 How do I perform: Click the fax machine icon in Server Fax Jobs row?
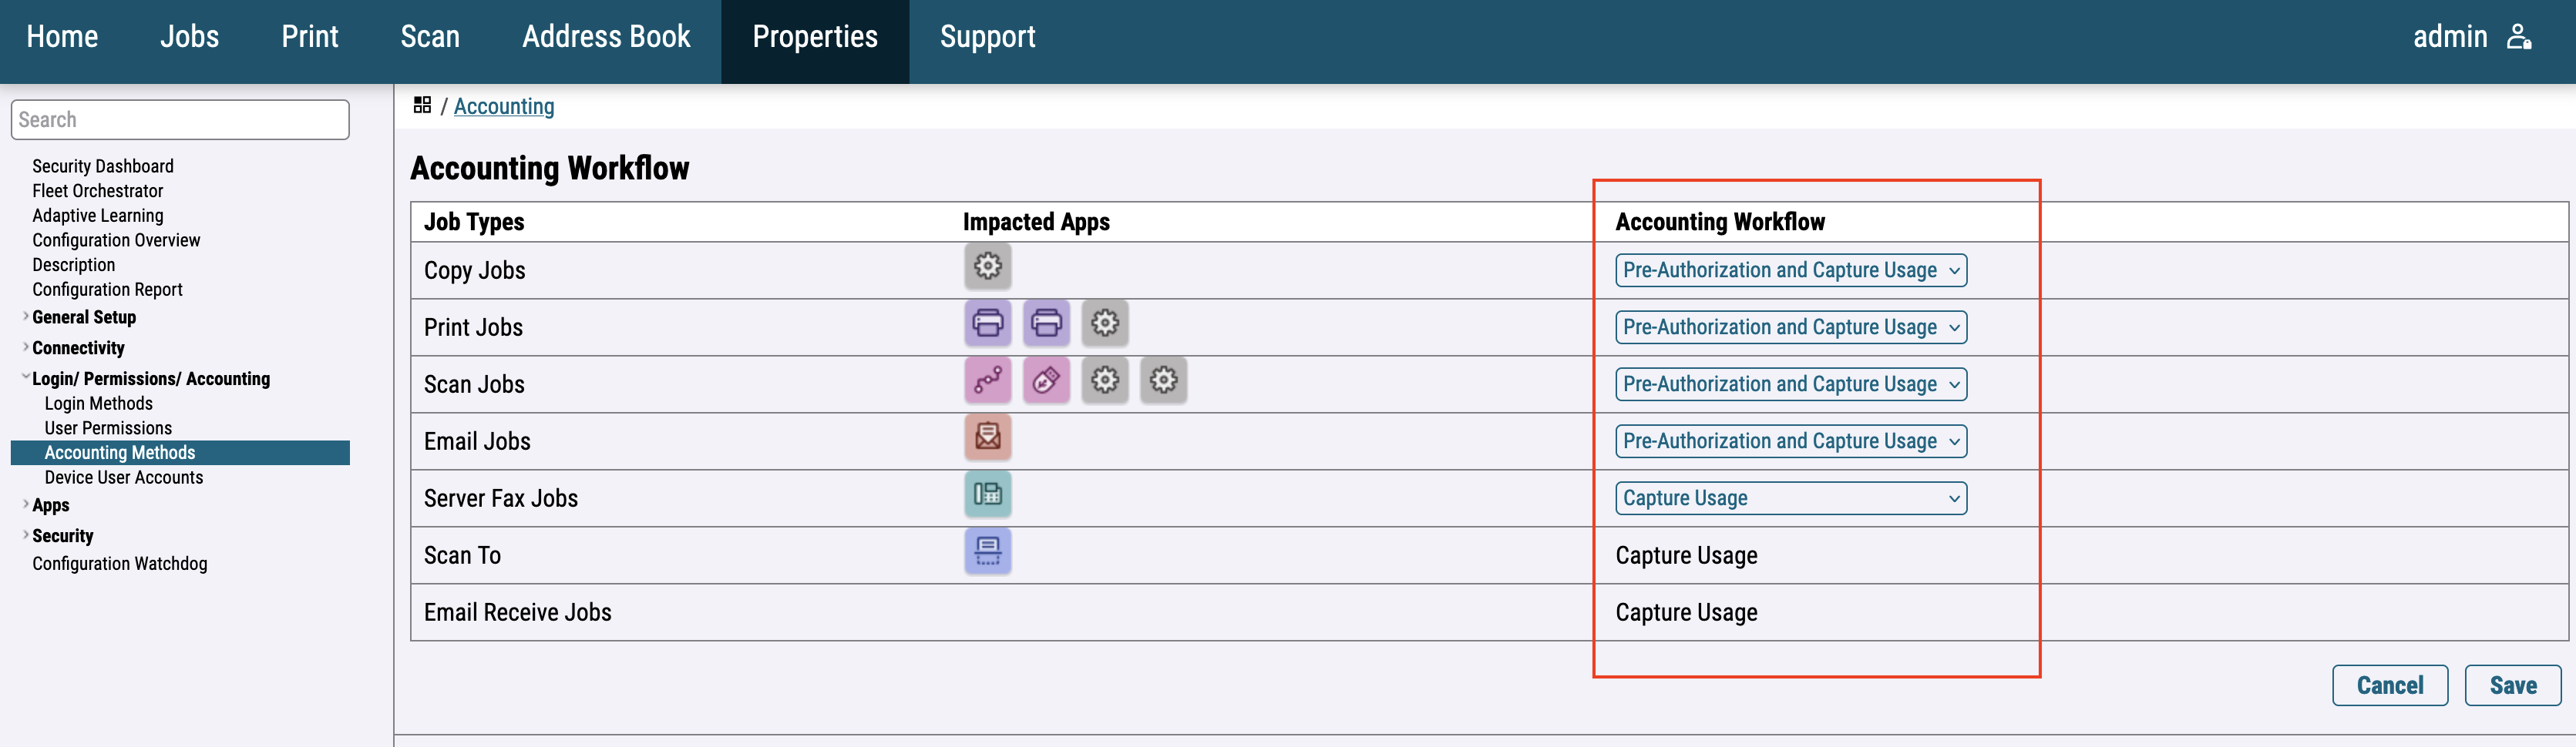(x=987, y=494)
